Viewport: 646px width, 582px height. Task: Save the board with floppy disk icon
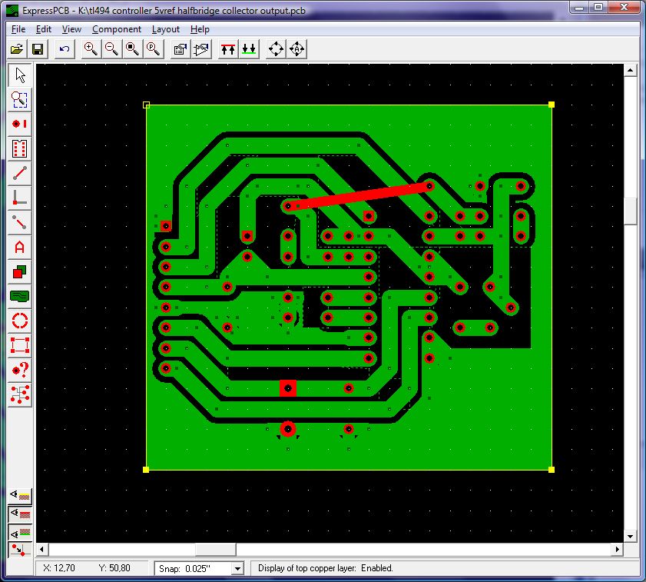coord(38,49)
